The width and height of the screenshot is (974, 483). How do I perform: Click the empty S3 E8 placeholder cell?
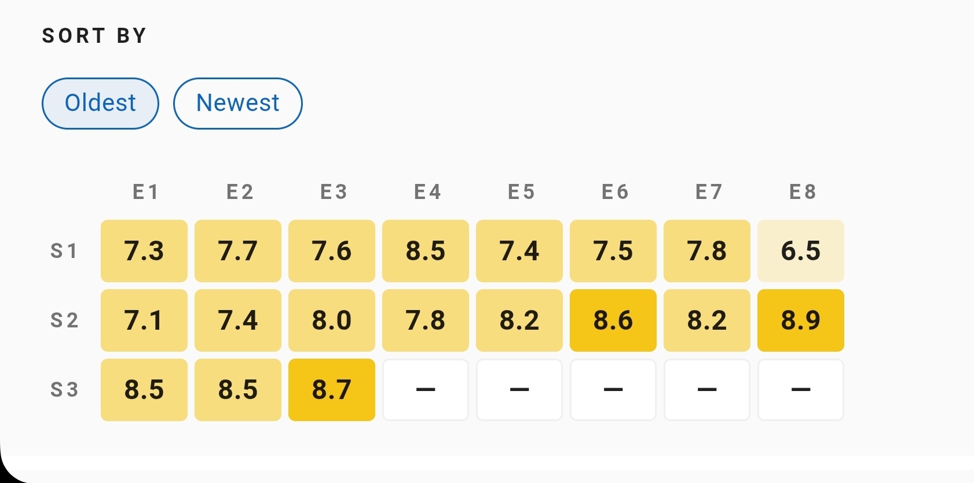[x=801, y=390]
